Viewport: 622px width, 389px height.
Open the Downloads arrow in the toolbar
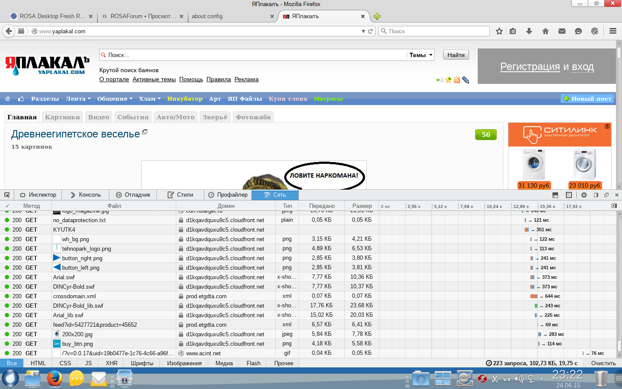(529, 31)
